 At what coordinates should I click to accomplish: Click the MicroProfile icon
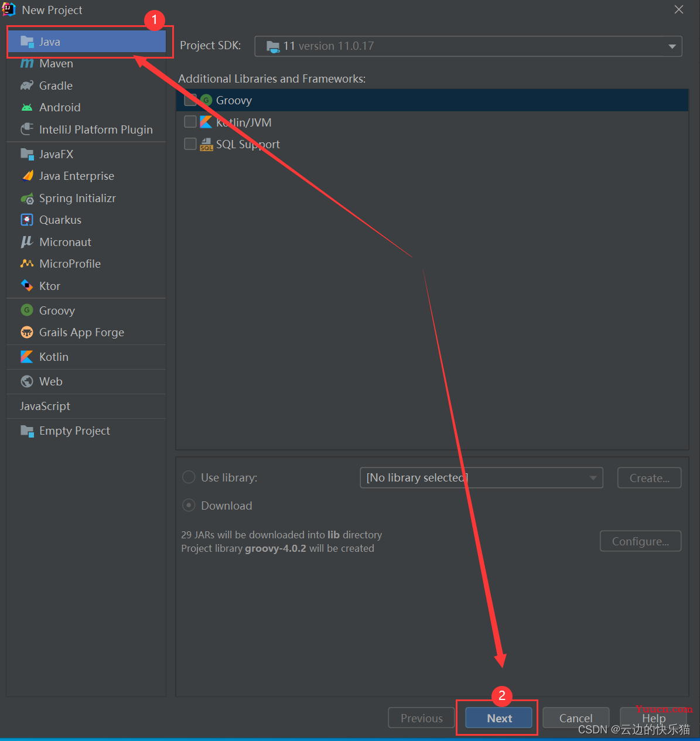click(27, 264)
